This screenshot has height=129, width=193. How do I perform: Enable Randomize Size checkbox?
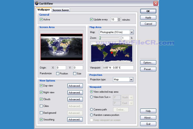point(75,73)
